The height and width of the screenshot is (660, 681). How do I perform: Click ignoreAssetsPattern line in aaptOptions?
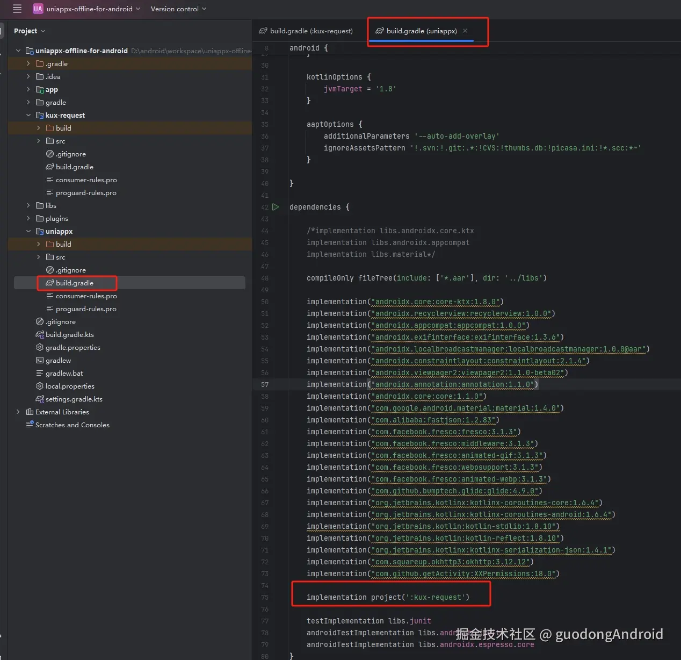pos(482,148)
